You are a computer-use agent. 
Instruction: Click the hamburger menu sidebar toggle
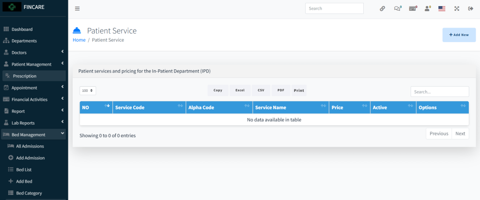pos(77,8)
